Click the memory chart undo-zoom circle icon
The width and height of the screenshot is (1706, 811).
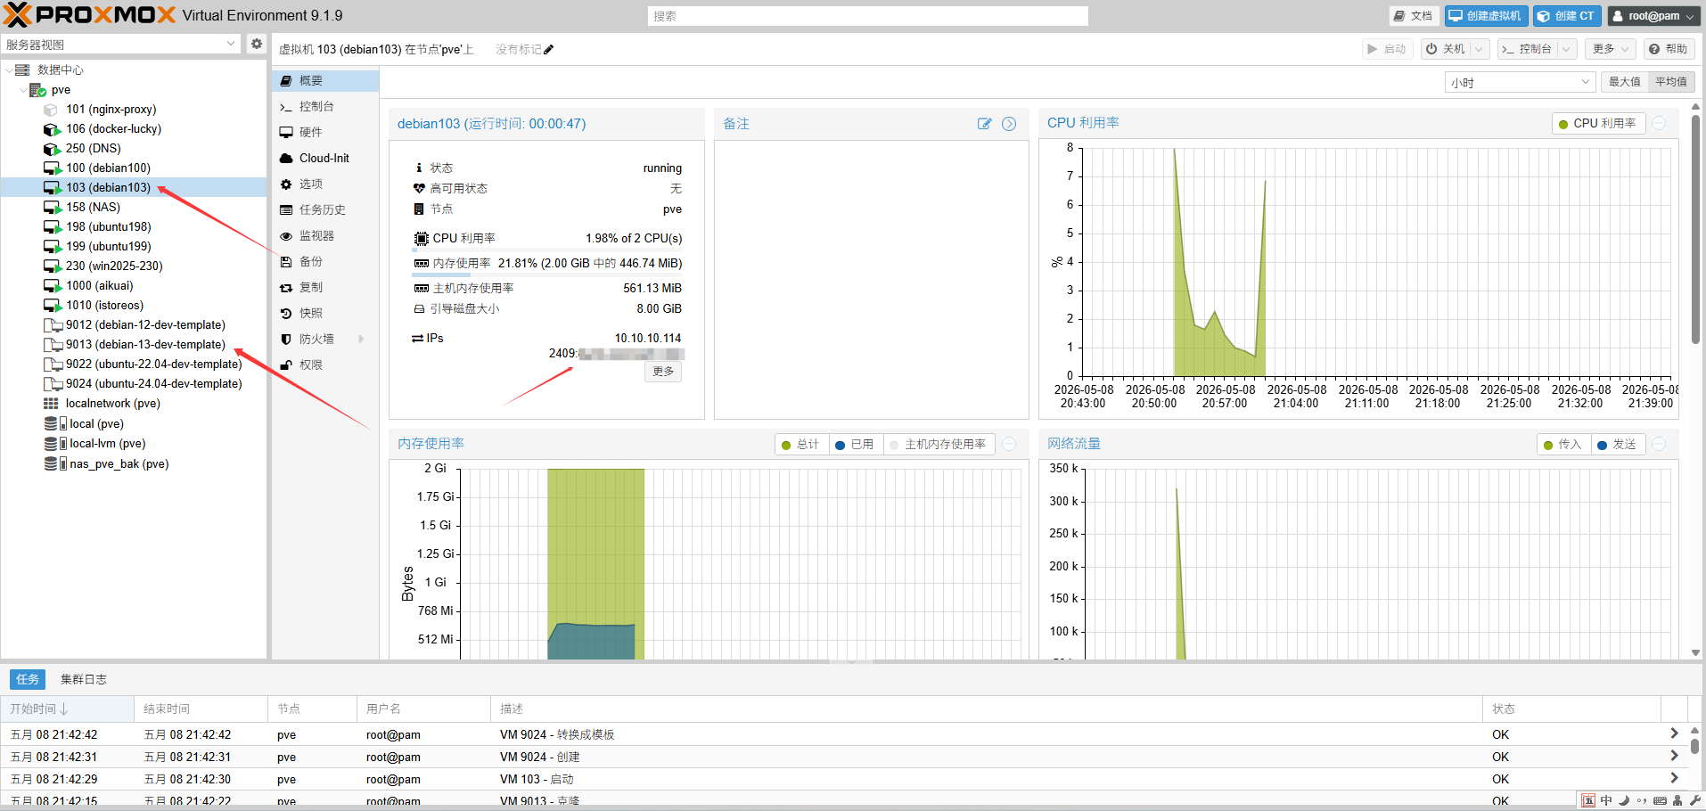pos(1009,445)
